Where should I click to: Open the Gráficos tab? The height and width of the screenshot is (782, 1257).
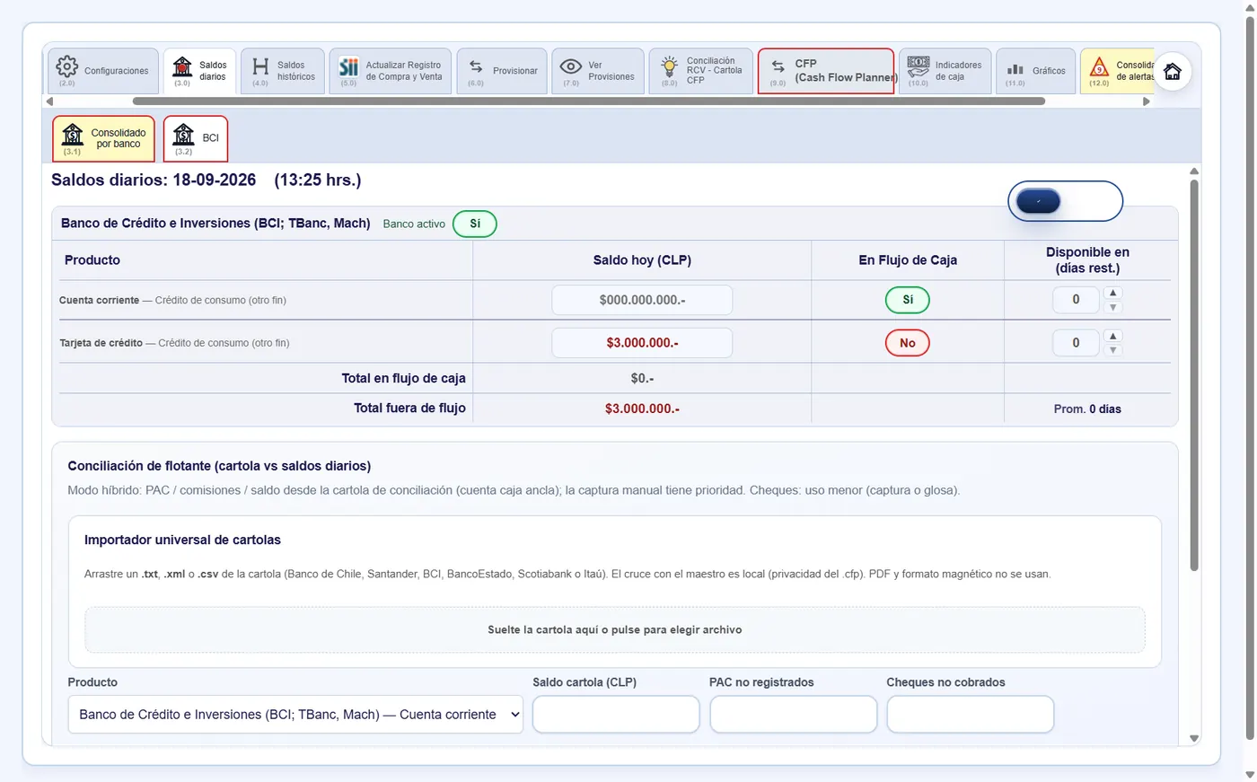(1035, 71)
